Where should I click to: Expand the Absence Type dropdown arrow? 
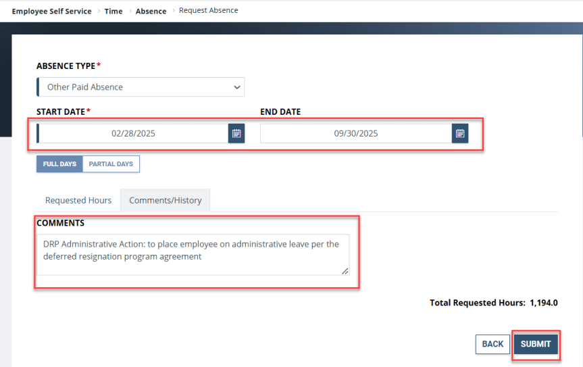pos(236,87)
